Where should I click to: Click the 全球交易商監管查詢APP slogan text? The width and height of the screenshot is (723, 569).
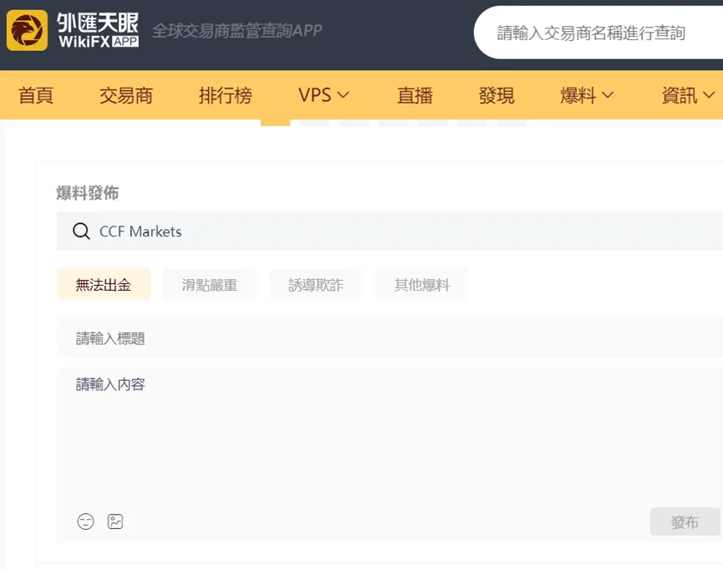pyautogui.click(x=237, y=31)
